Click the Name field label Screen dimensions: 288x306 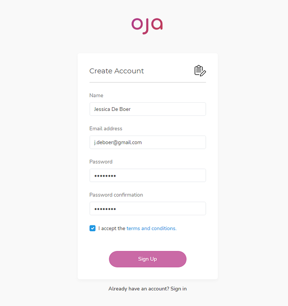(96, 95)
